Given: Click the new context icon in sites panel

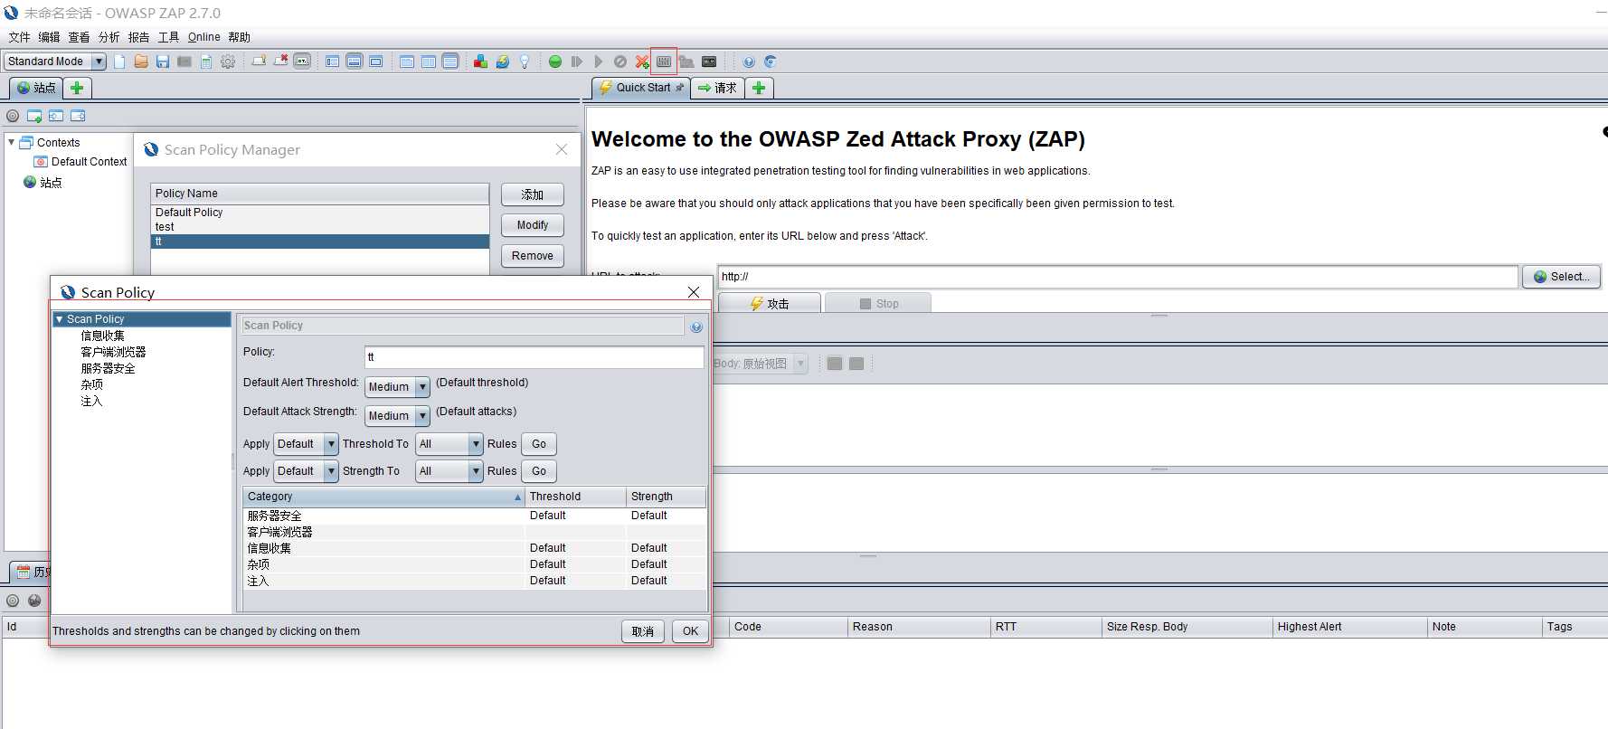Looking at the screenshot, I should 34,116.
